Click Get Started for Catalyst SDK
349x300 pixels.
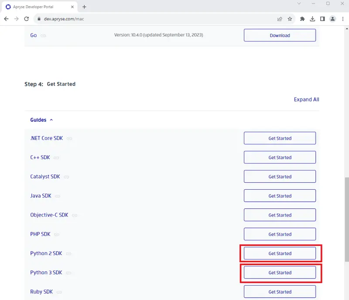pyautogui.click(x=280, y=176)
